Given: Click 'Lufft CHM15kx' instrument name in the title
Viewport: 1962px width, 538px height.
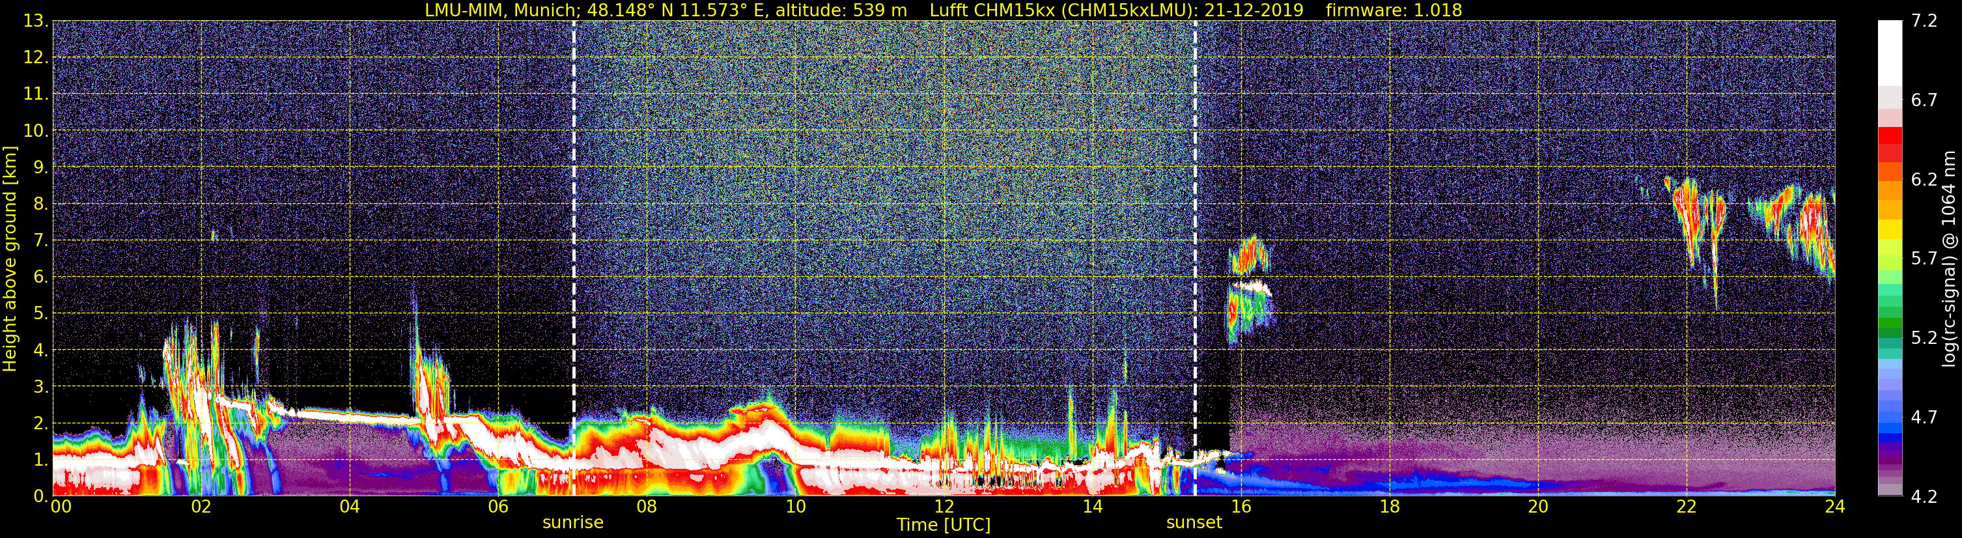Looking at the screenshot, I should (x=992, y=10).
